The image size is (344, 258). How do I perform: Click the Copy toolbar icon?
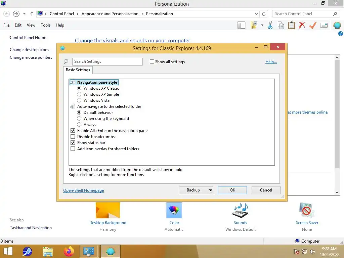tap(281, 25)
